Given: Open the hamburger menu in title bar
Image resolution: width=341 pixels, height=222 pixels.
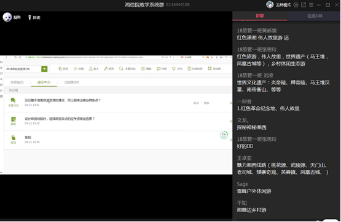Looking at the screenshot, I should [x=312, y=5].
